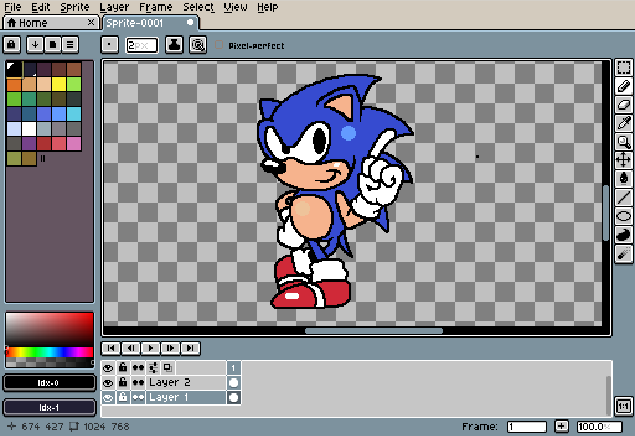Toggle all layers visibility in timeline header
635x436 pixels.
pyautogui.click(x=108, y=368)
